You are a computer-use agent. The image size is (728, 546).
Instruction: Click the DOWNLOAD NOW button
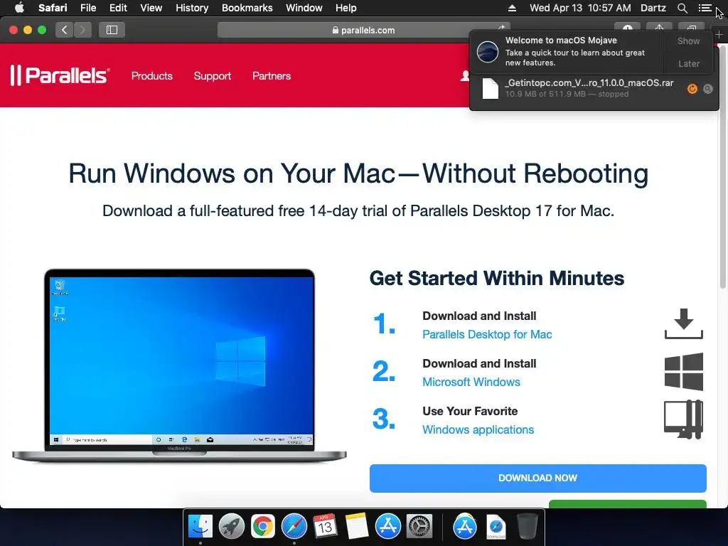pyautogui.click(x=537, y=478)
